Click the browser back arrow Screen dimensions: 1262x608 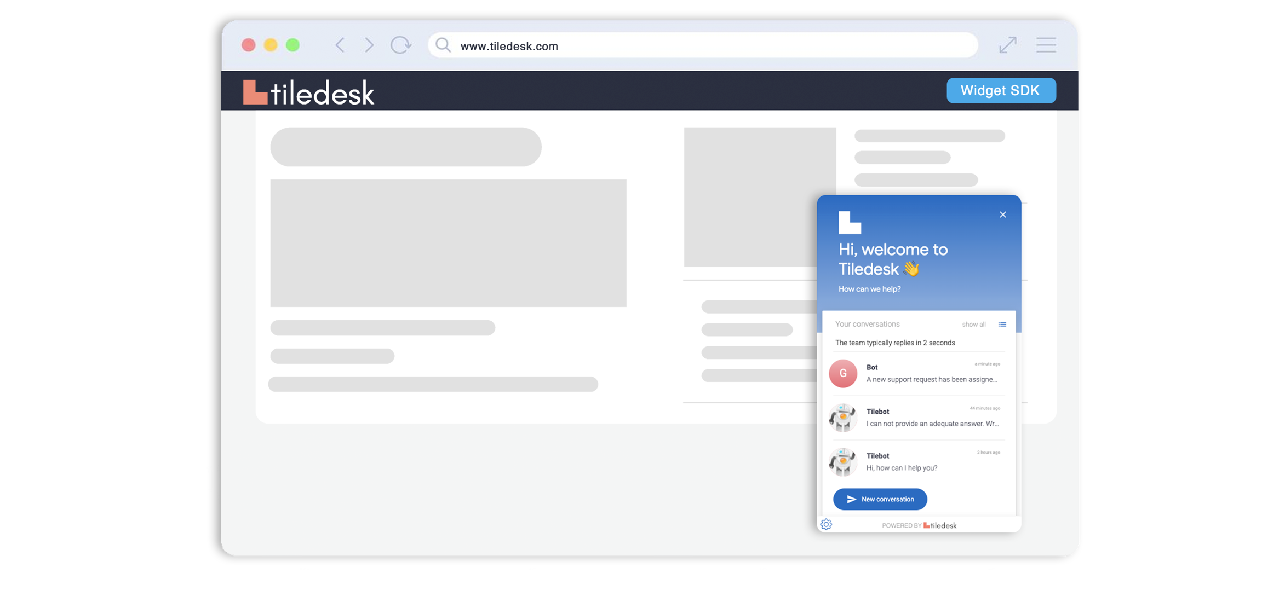(340, 45)
